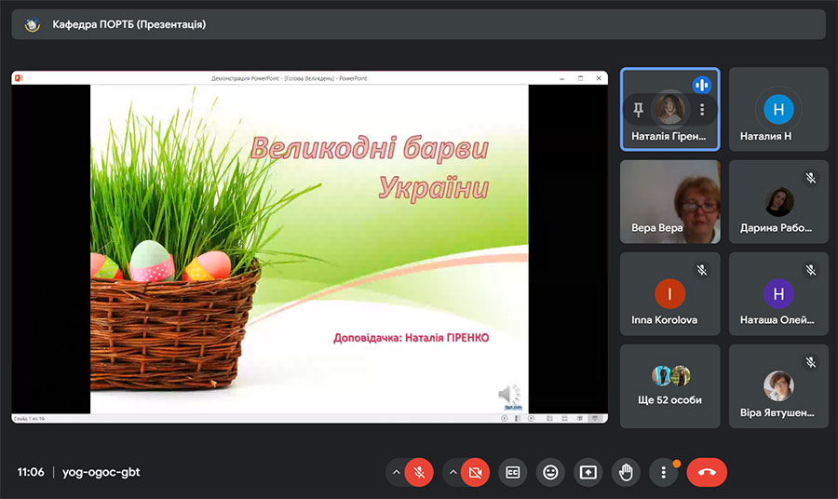The height and width of the screenshot is (499, 838).
Task: Open the emoji reactions button
Action: (x=550, y=472)
